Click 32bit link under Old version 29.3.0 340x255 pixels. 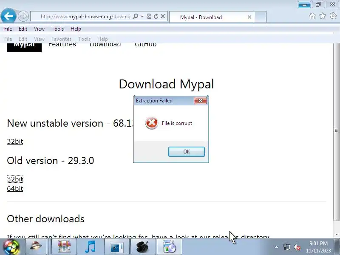click(15, 179)
